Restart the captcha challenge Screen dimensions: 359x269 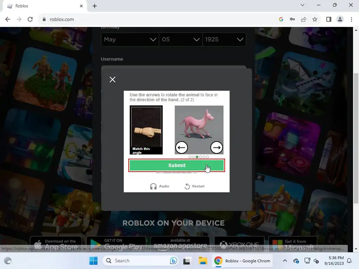pyautogui.click(x=194, y=186)
